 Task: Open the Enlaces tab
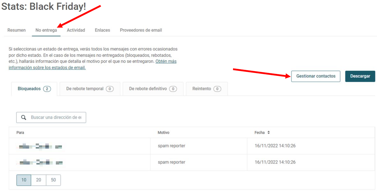102,30
